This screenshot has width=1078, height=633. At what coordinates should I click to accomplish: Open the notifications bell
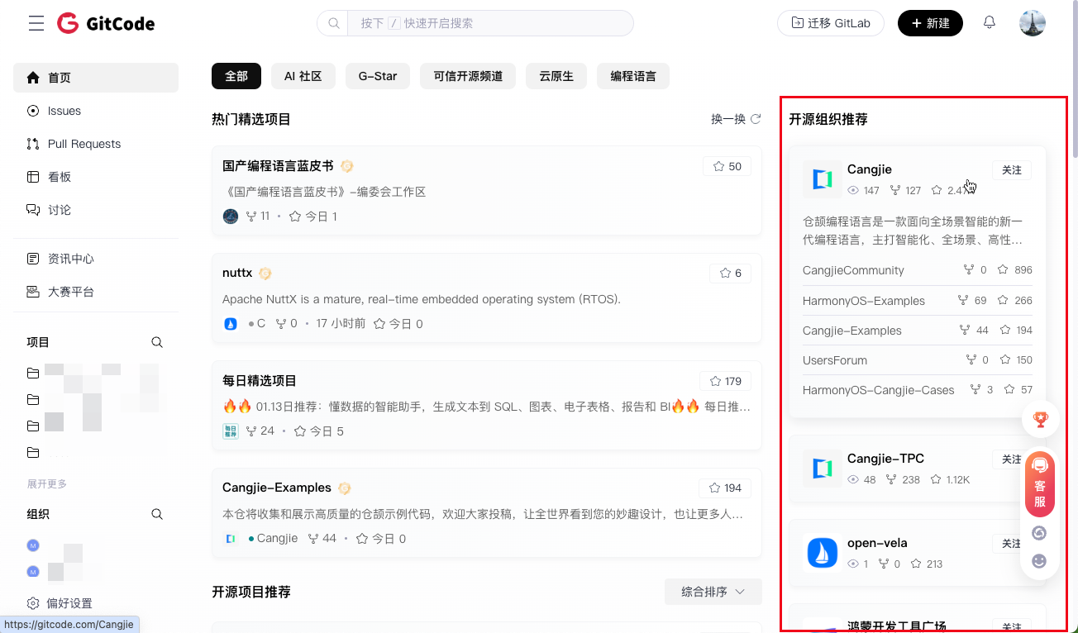[x=989, y=23]
